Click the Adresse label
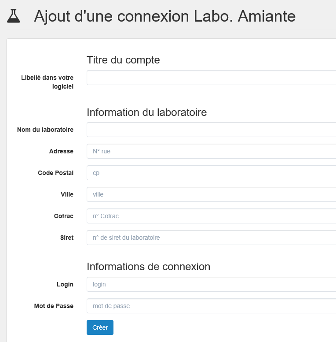The image size is (336, 342). pos(61,151)
